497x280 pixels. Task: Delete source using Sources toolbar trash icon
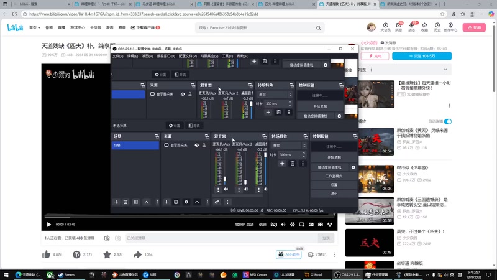[176, 202]
